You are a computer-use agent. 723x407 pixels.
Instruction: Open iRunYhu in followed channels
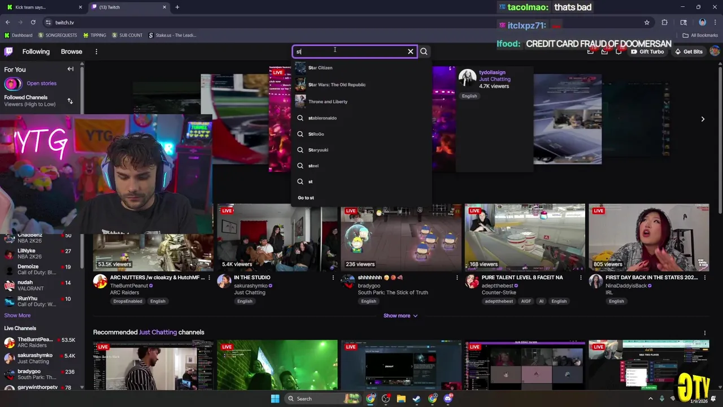[42, 301]
